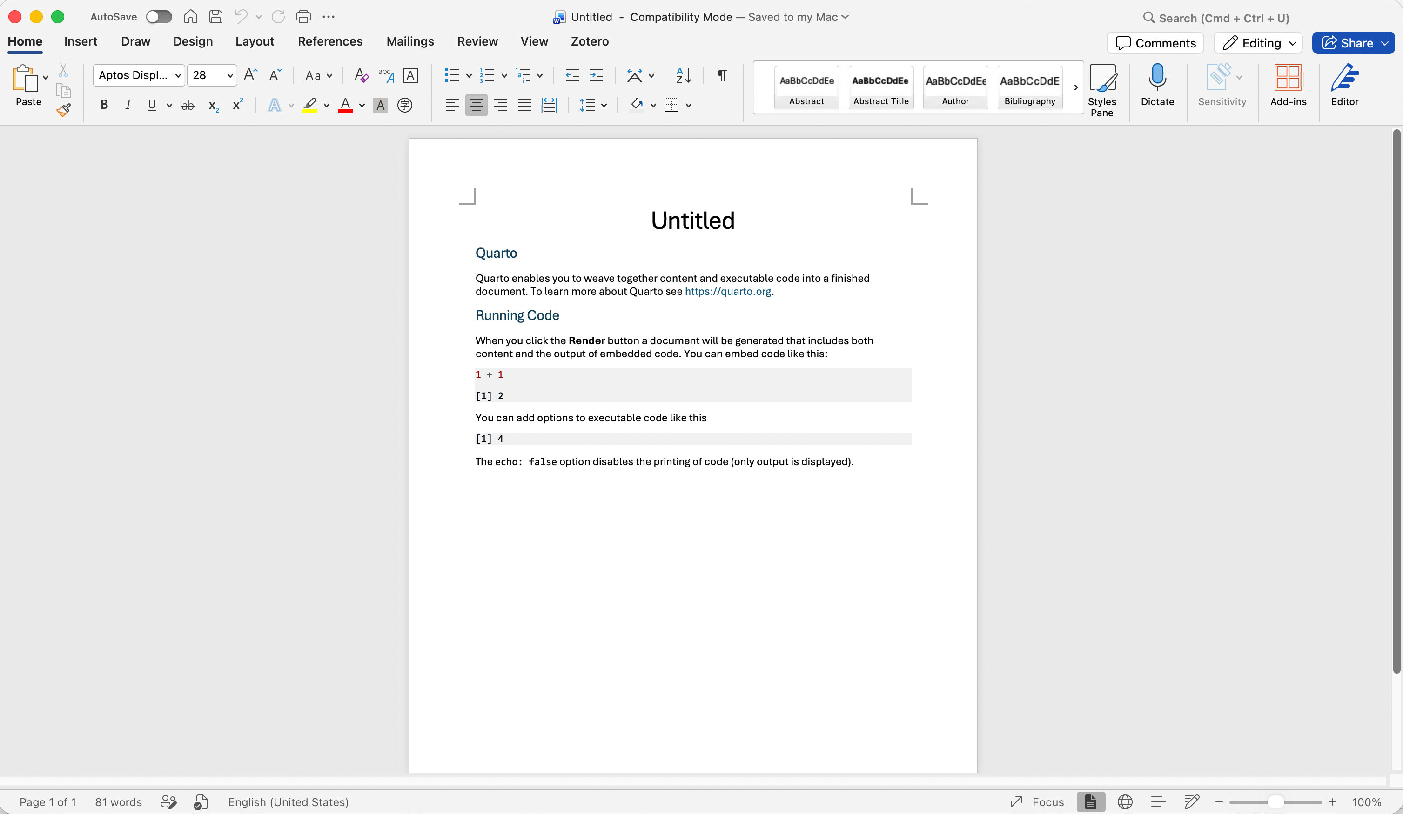Viewport: 1403px width, 814px height.
Task: Click the Save icon in title bar
Action: coord(216,17)
